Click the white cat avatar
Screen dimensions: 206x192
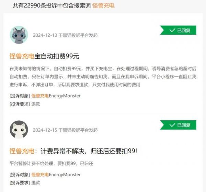click(19, 130)
